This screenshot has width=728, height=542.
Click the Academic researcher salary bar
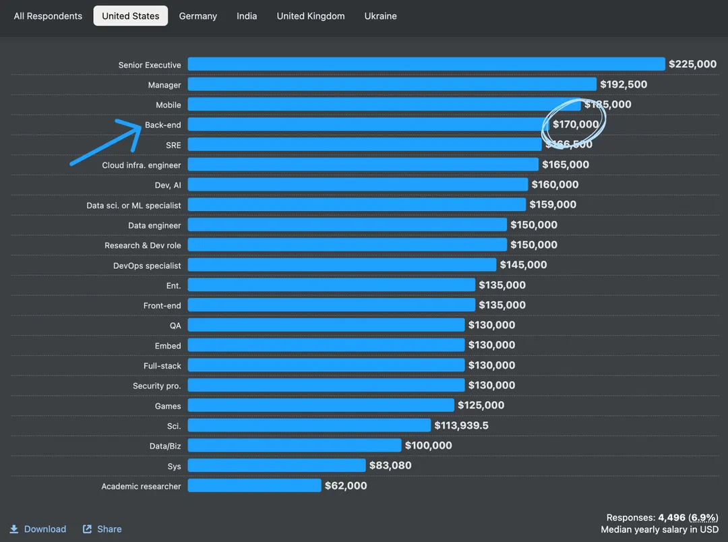click(254, 485)
